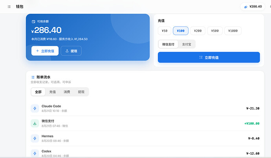The width and height of the screenshot is (271, 158).
Task: Click the 8月21日 10:10 timestamp
Action: [x=50, y=111]
